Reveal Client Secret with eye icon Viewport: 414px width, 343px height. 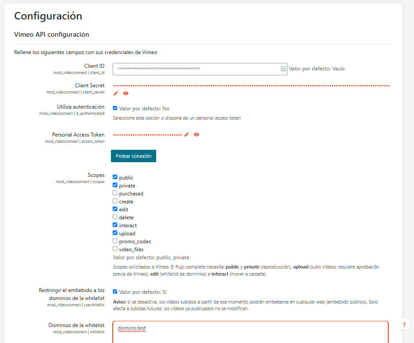[126, 94]
